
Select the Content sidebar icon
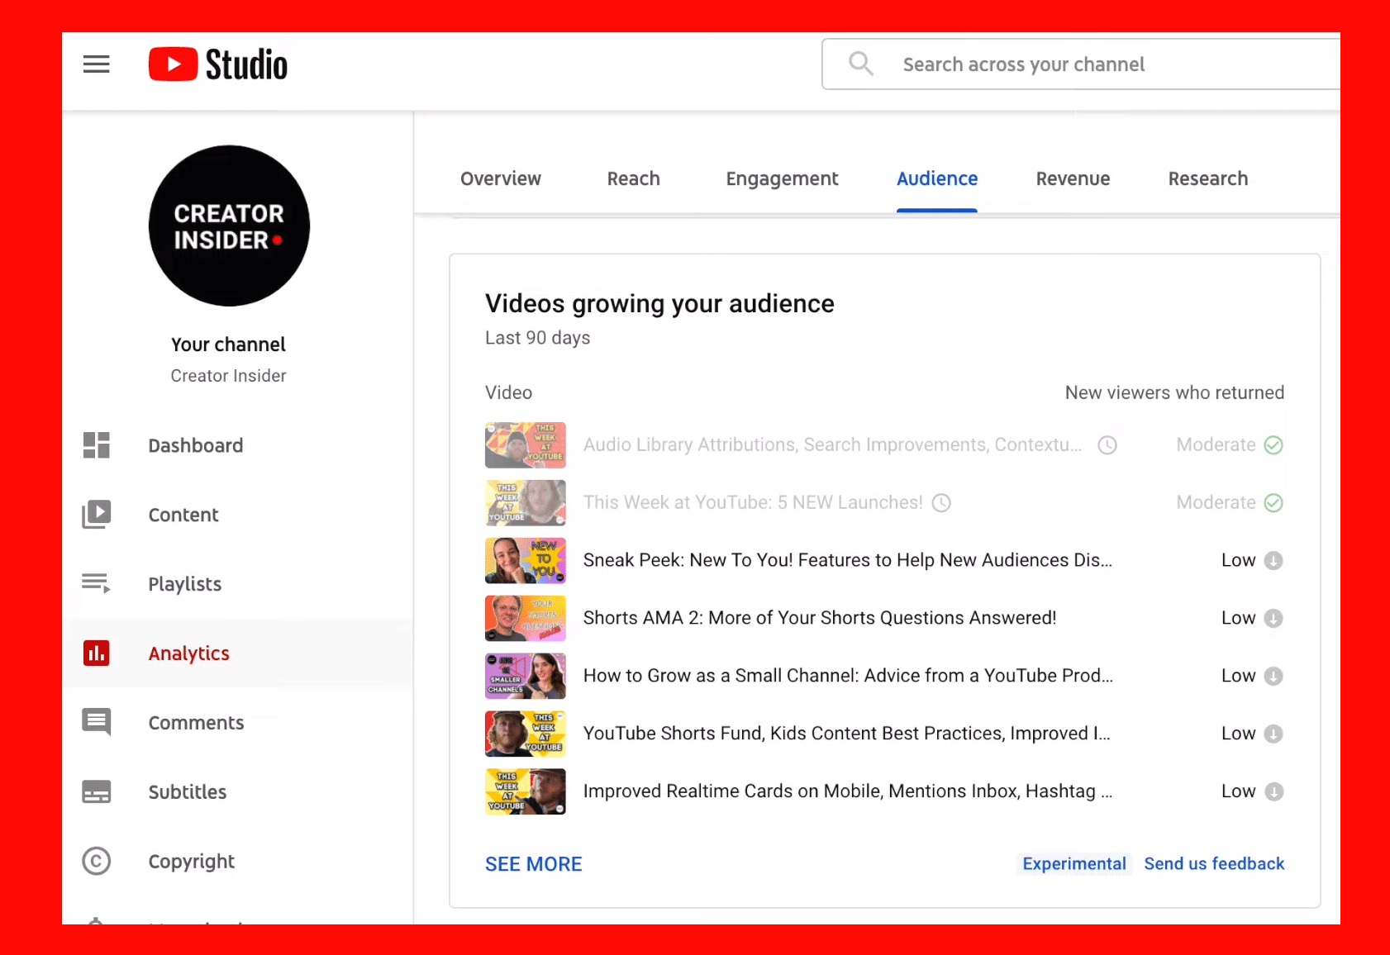tap(97, 514)
